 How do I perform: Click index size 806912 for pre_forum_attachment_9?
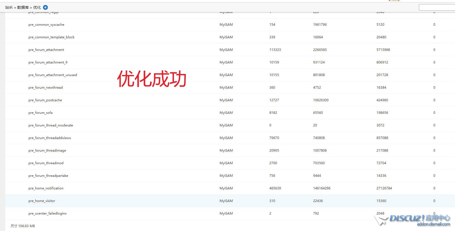click(x=382, y=62)
